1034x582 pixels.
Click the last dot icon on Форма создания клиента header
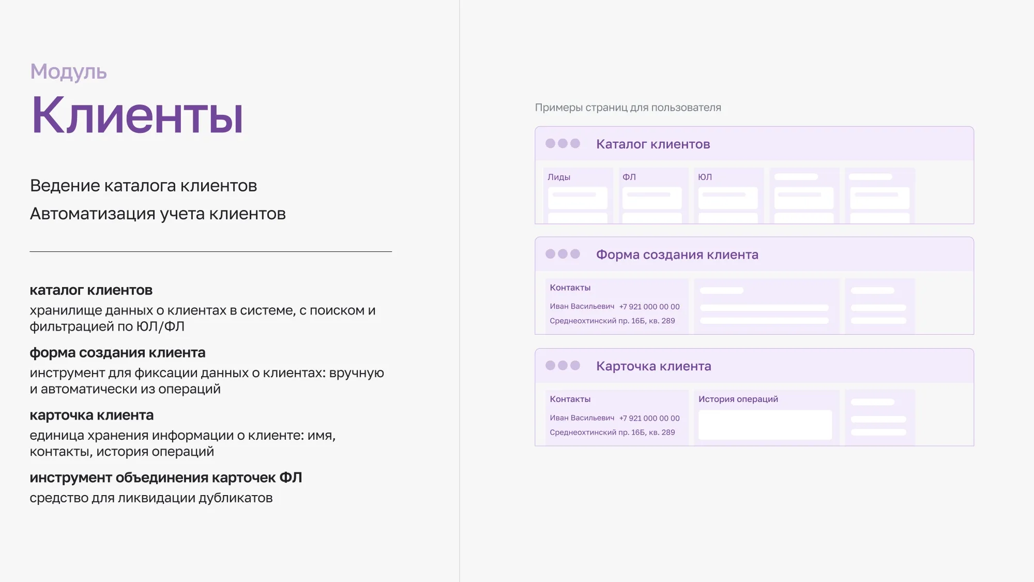(576, 255)
